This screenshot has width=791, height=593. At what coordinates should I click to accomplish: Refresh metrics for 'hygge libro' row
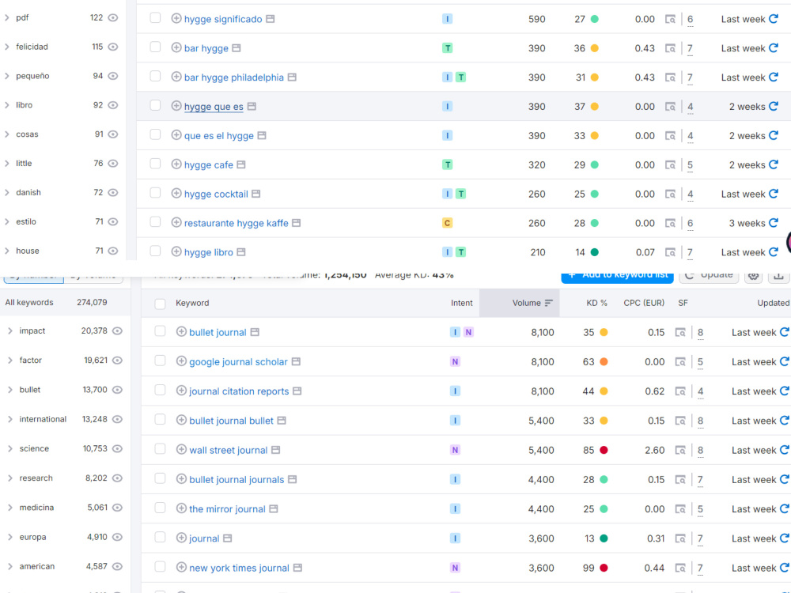click(774, 252)
